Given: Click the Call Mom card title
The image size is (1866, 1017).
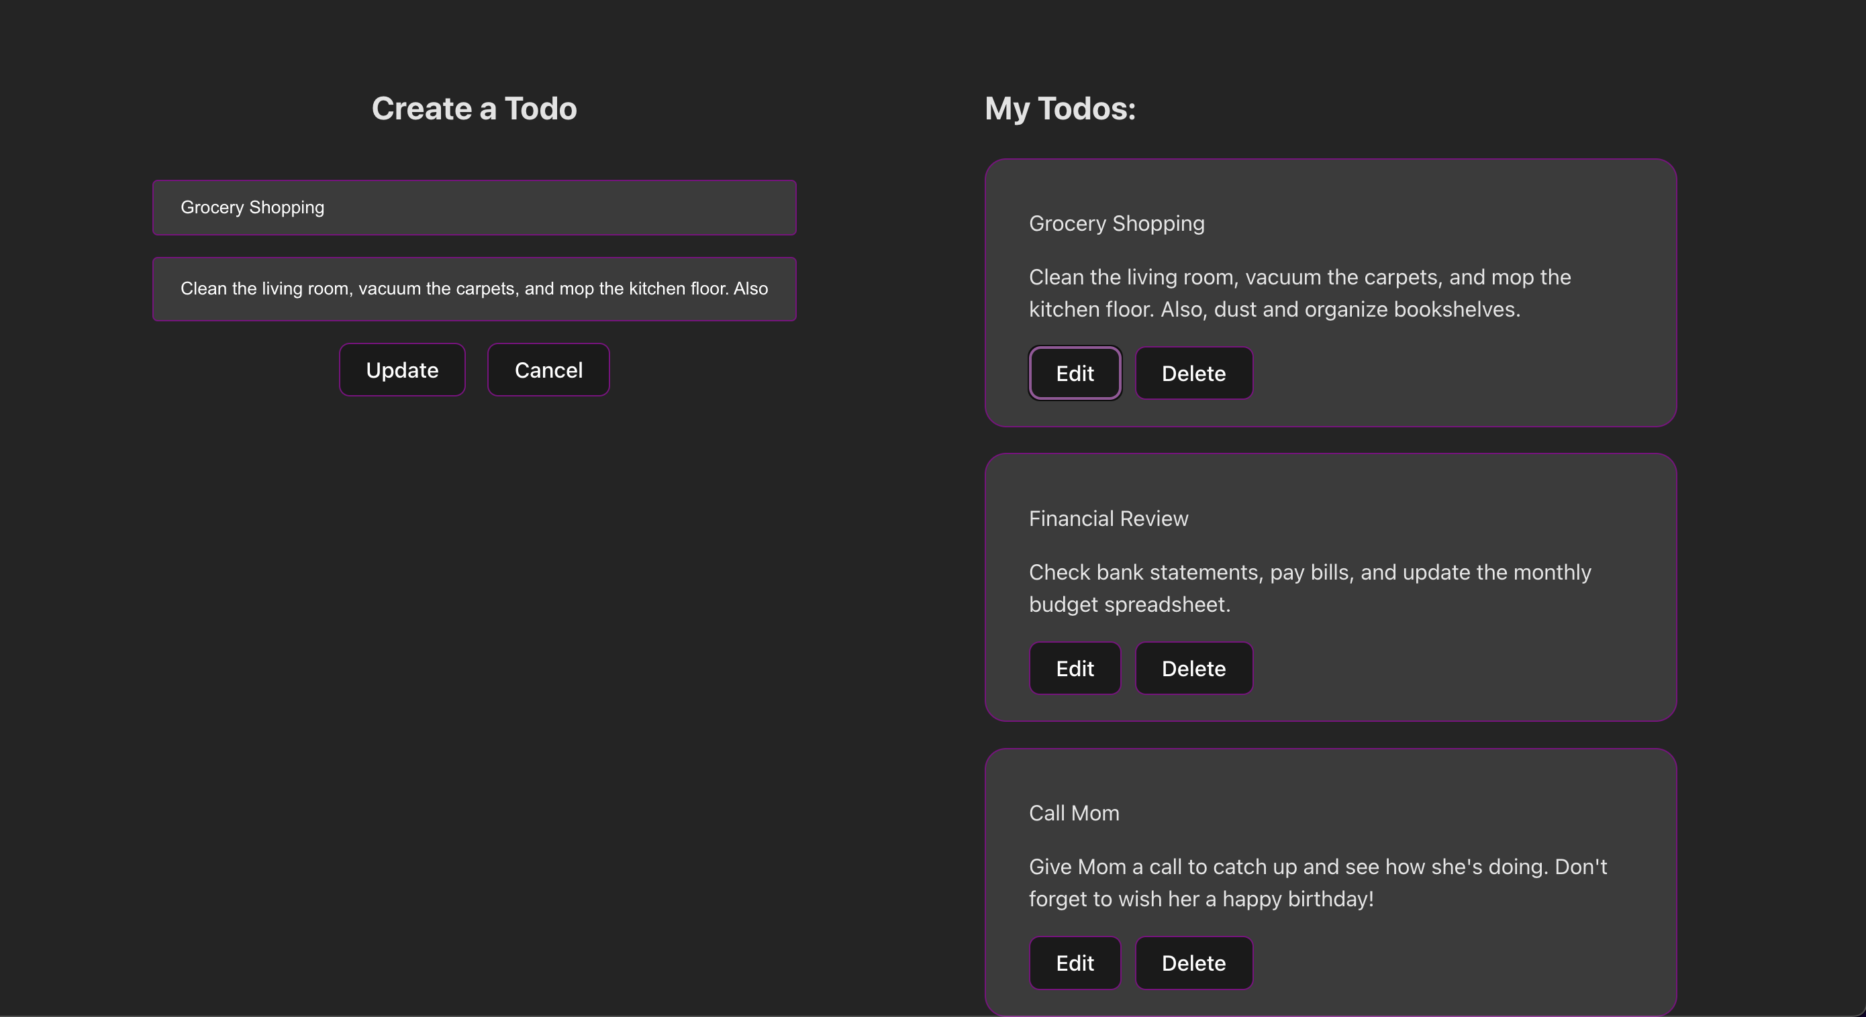Looking at the screenshot, I should tap(1073, 813).
